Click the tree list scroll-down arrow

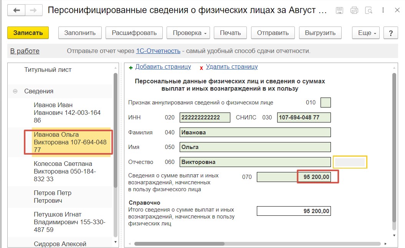(x=116, y=242)
